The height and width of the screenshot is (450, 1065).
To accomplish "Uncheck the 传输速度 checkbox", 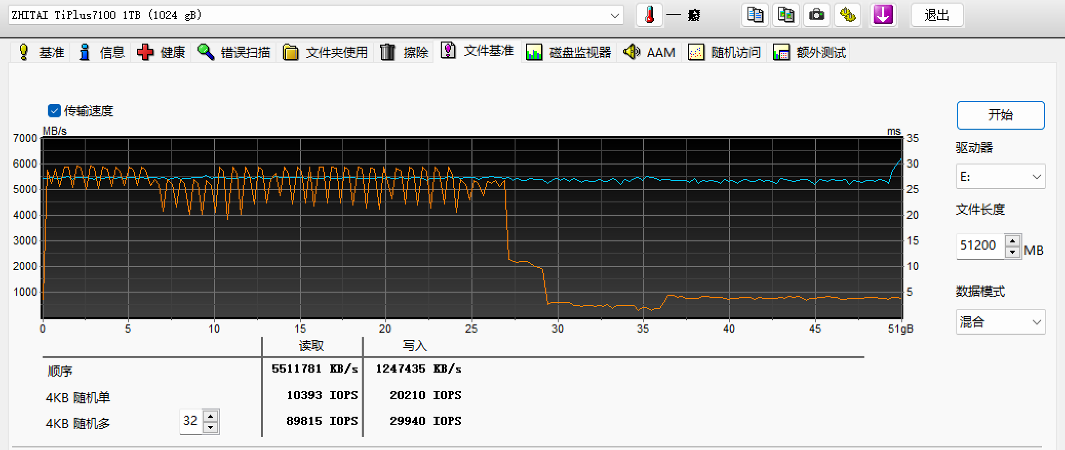I will (54, 111).
